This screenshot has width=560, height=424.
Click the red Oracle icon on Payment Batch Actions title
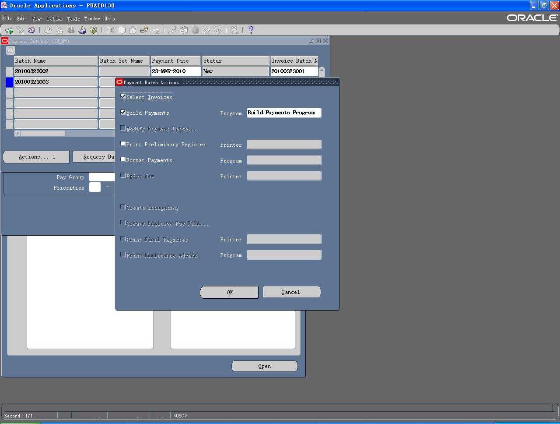pyautogui.click(x=119, y=82)
